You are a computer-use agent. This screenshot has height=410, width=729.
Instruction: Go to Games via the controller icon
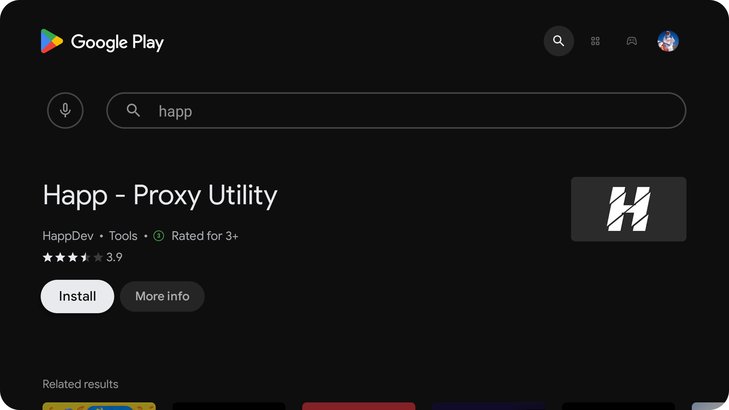(631, 41)
